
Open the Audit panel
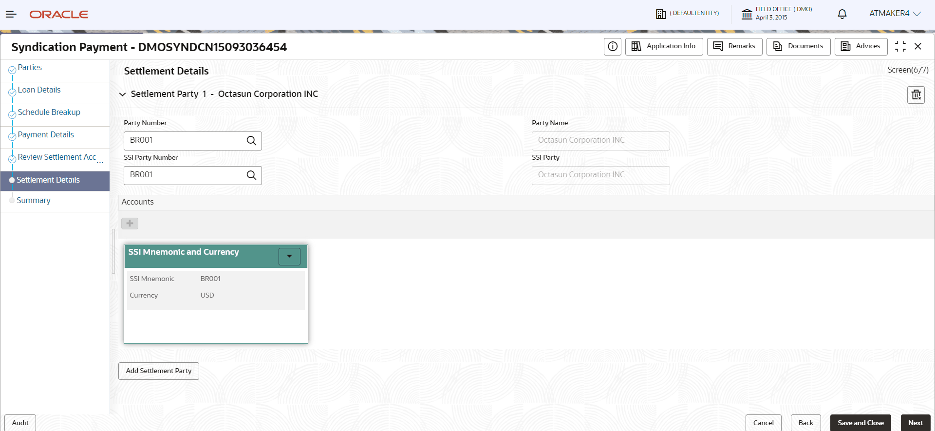tap(20, 423)
